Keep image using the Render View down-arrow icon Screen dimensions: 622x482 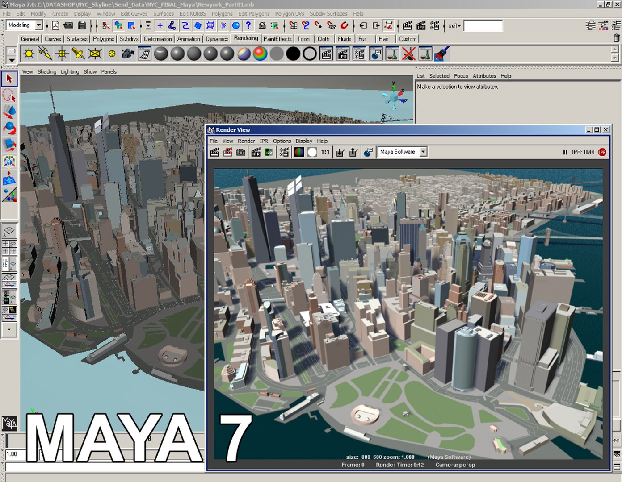340,152
